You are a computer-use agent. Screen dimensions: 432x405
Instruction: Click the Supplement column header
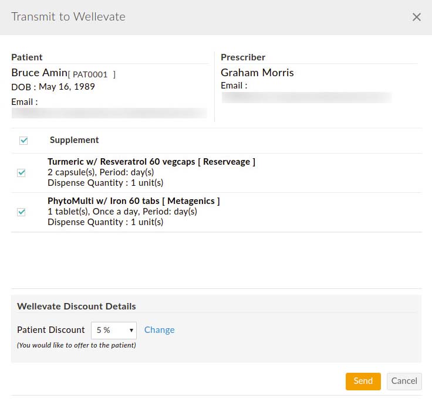(74, 140)
